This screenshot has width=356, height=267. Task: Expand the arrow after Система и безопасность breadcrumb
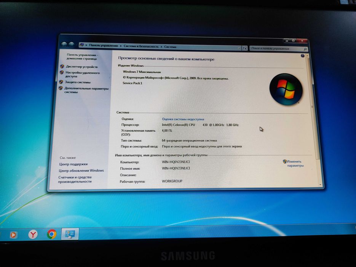(x=161, y=47)
